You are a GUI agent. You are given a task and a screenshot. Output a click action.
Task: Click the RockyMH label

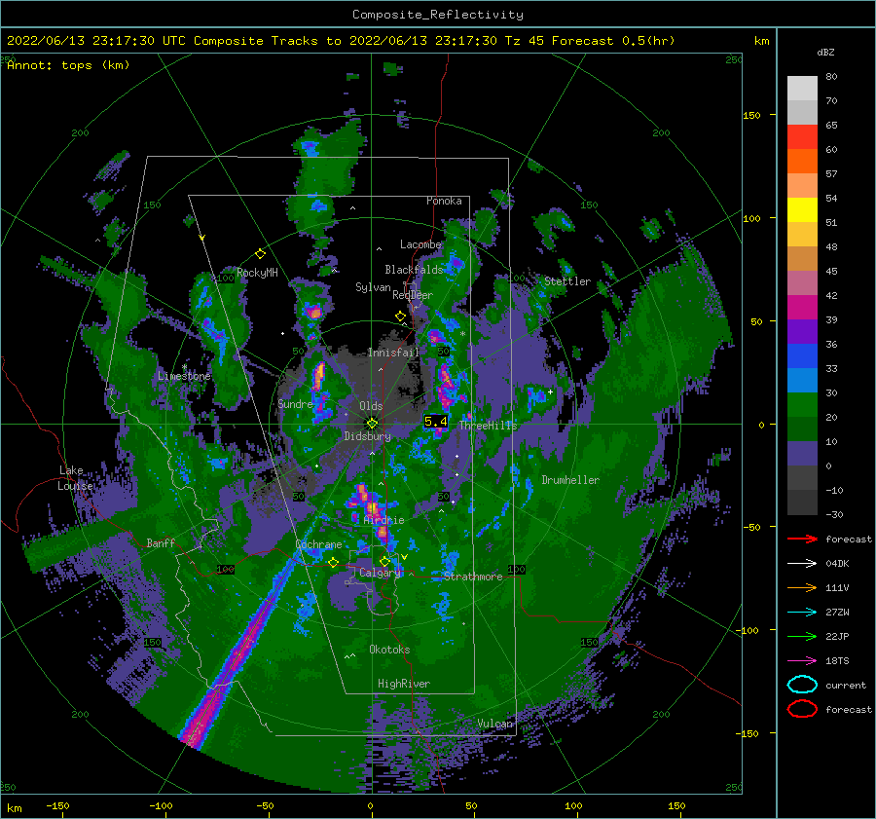[257, 273]
